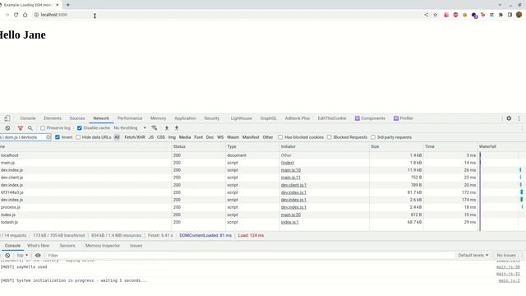This screenshot has width=526, height=296.
Task: Open network conditions wifi icon
Action: point(155,128)
